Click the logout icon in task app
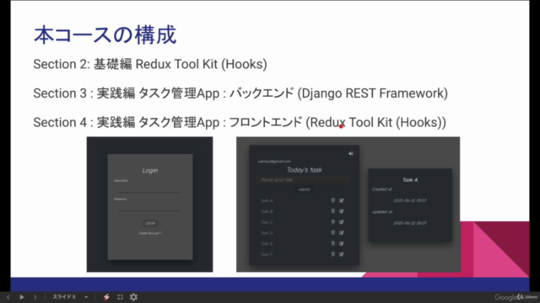 pos(351,153)
